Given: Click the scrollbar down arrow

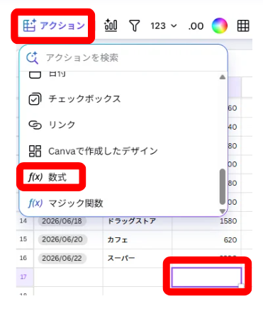Looking at the screenshot, I should pyautogui.click(x=223, y=211).
